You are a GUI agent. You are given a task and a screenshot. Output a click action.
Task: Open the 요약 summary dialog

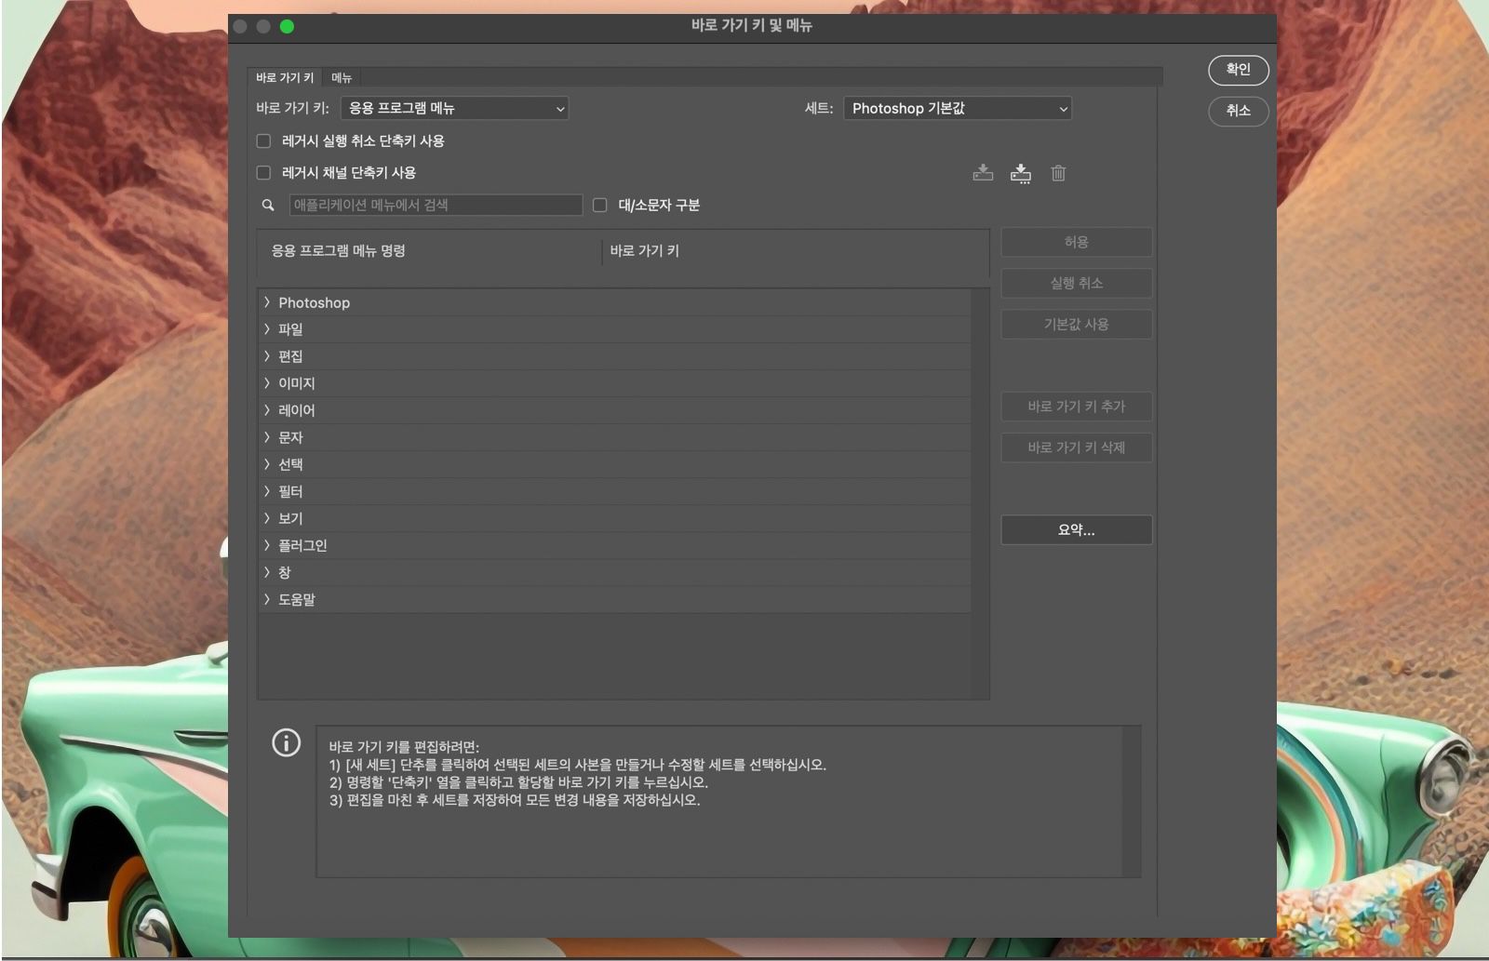[x=1076, y=530]
